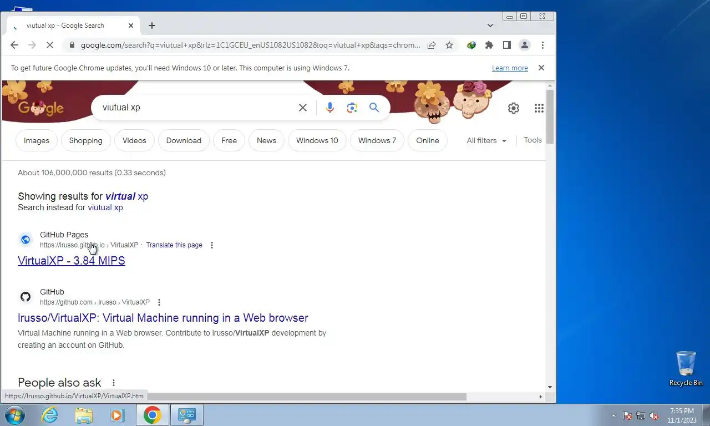Click the GitHub octocat favicon
The image size is (710, 426).
click(26, 297)
